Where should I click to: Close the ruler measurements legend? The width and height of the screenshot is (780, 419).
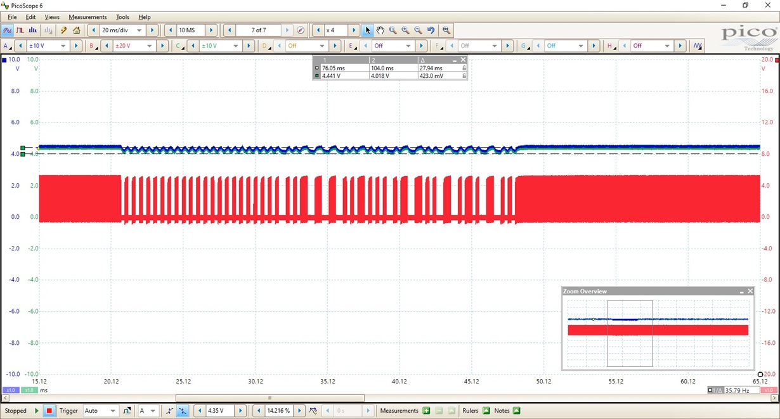[x=463, y=60]
